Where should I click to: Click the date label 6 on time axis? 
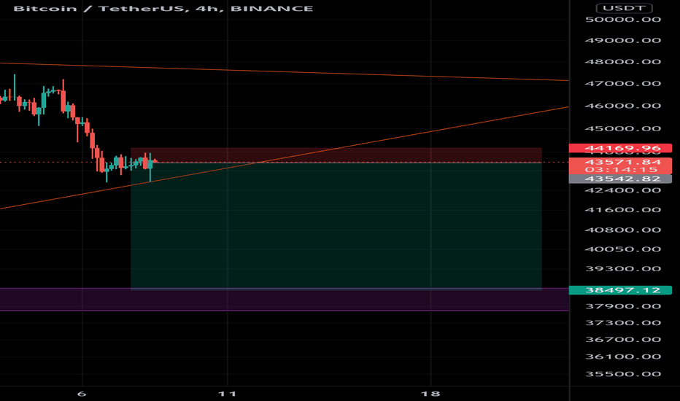82,394
